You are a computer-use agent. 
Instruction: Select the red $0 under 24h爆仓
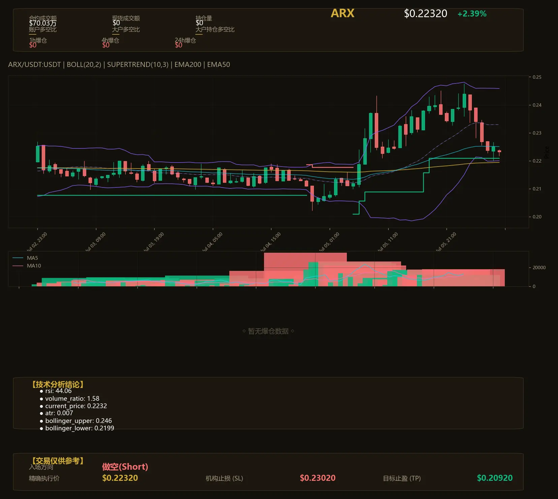178,45
